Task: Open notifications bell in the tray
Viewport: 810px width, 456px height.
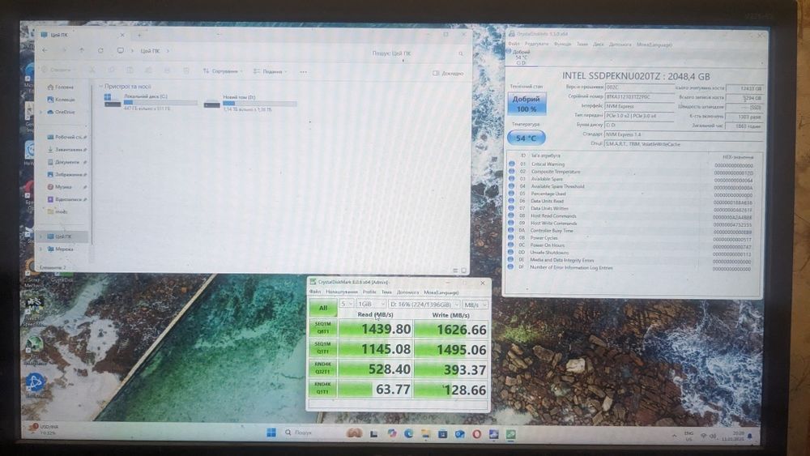Action: tap(750, 437)
